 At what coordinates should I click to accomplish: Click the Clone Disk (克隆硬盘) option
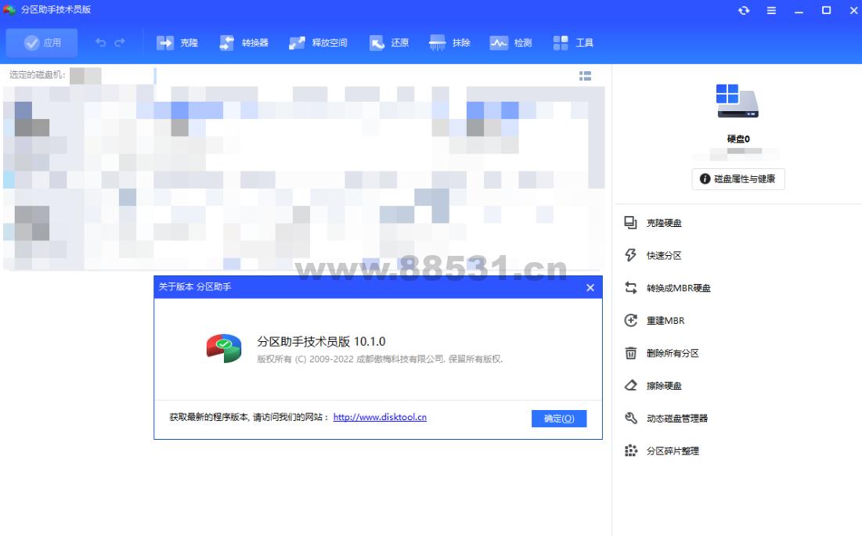tap(654, 223)
